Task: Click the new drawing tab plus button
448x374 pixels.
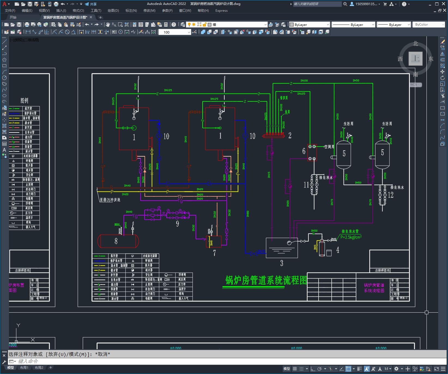Action: 100,17
